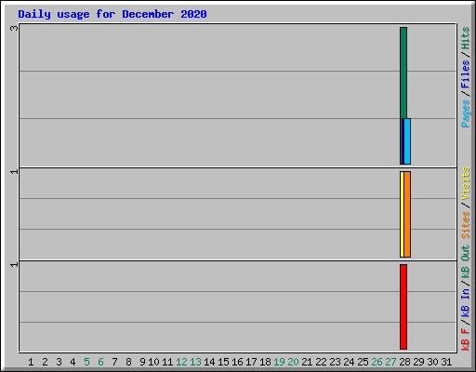Click the yellow Visits bar for day 28
The image size is (476, 372).
pos(402,214)
